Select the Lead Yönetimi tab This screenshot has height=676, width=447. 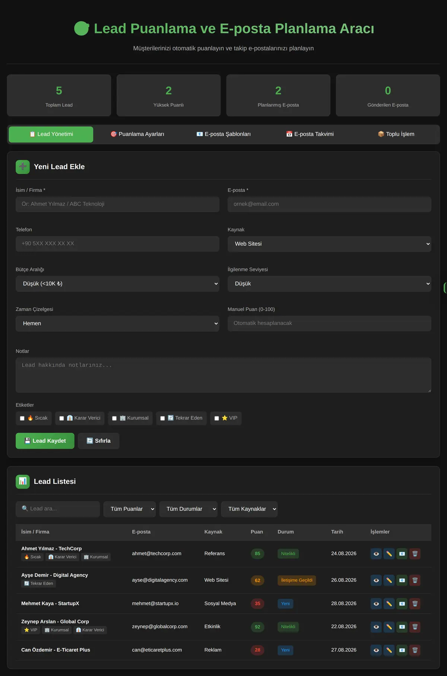51,134
